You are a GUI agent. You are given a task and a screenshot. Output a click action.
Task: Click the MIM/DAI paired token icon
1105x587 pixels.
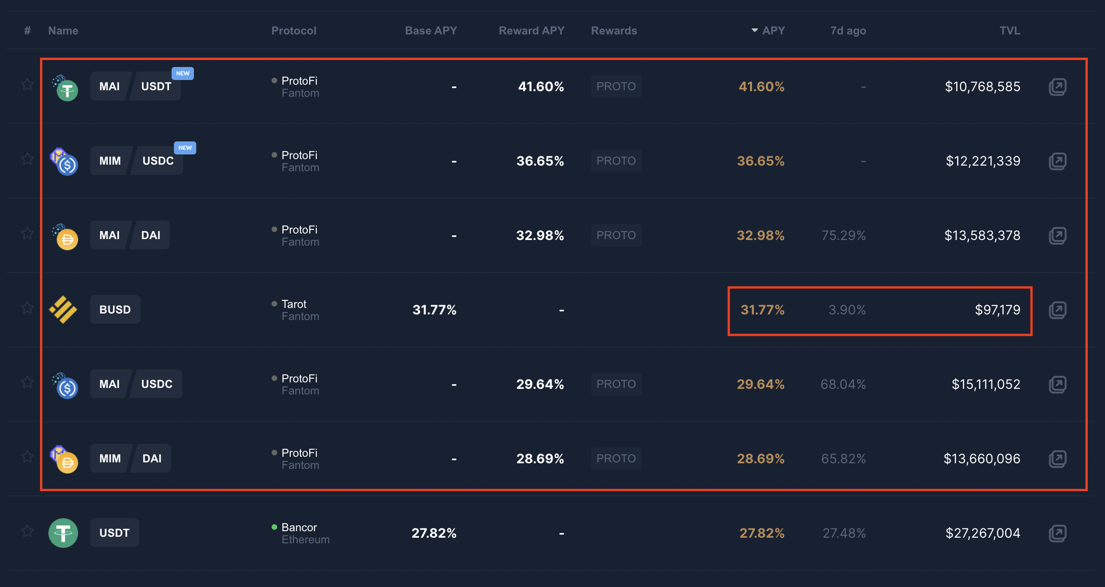pos(64,459)
